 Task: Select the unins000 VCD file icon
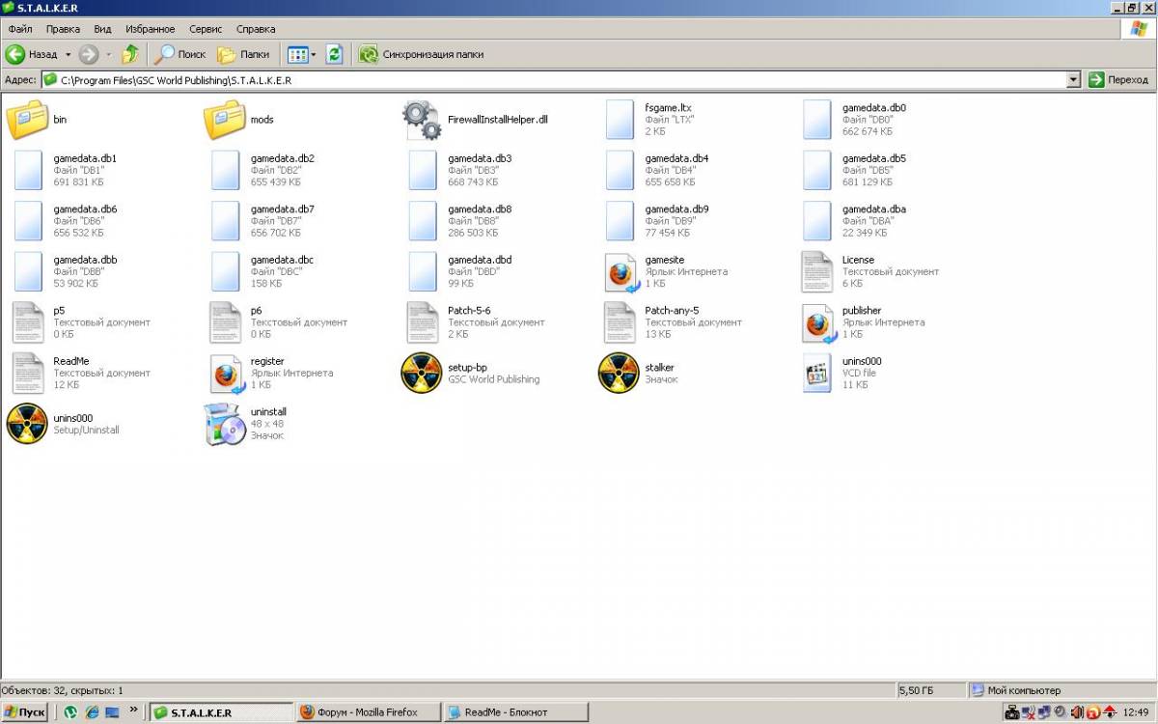pos(816,373)
